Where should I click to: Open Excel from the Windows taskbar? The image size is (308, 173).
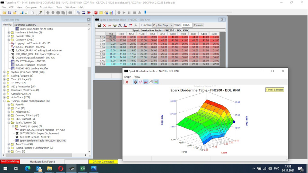pos(83,169)
